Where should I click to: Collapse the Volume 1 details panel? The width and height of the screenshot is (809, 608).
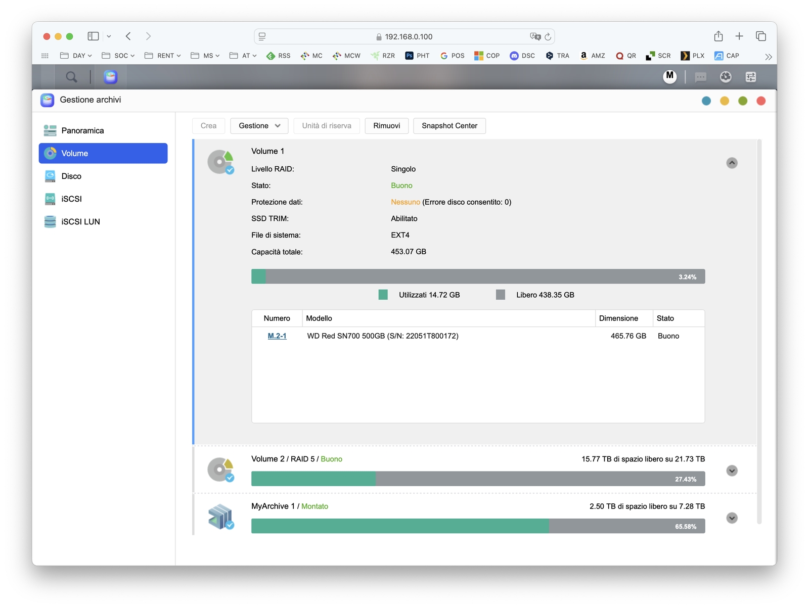click(732, 163)
